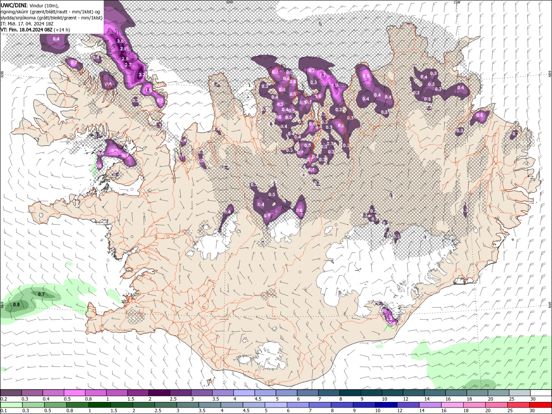Click the '0.7' value inside the green rain area
This screenshot has height=414, width=552.
click(x=41, y=295)
